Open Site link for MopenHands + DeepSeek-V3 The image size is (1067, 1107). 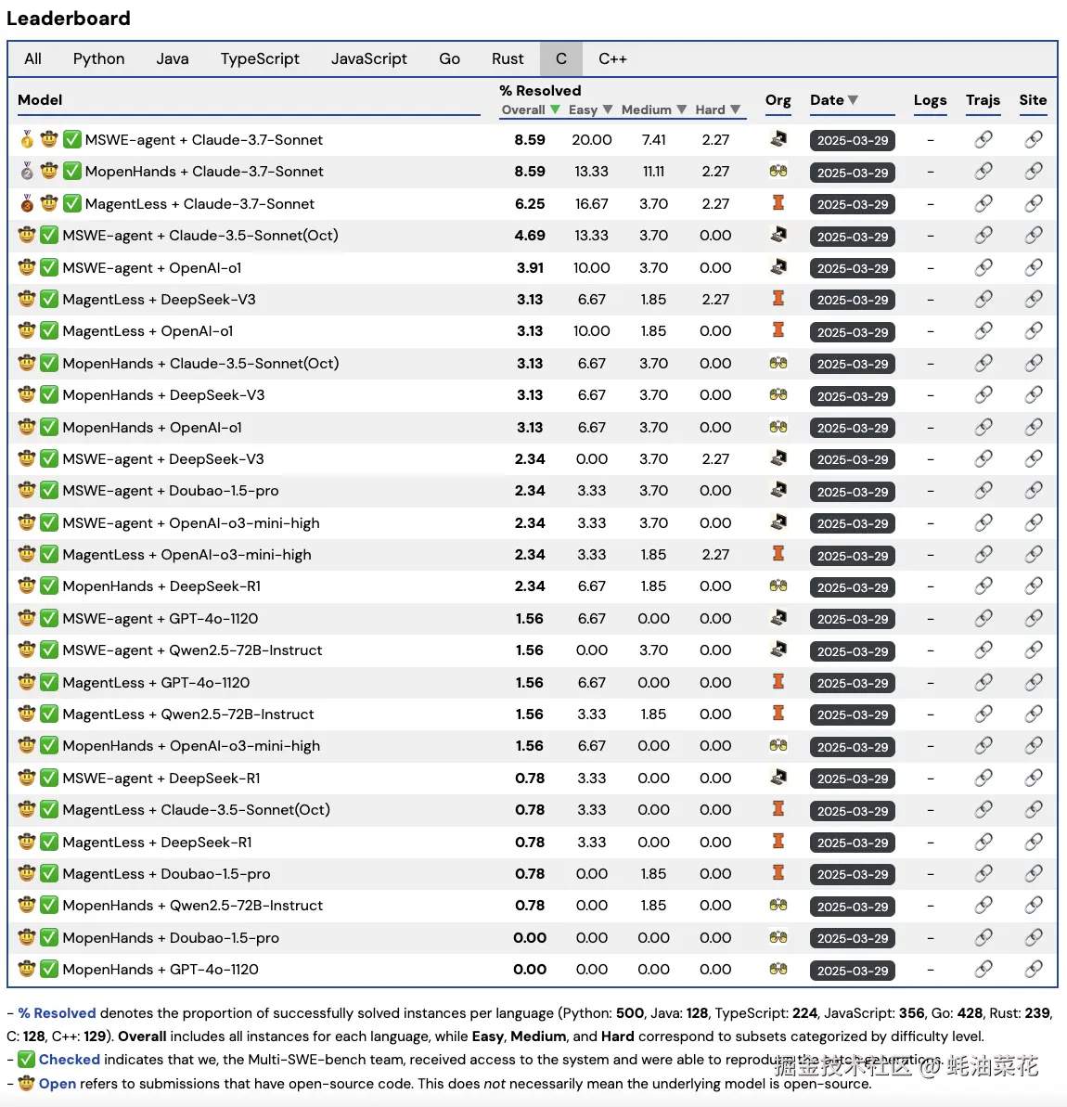(1033, 395)
